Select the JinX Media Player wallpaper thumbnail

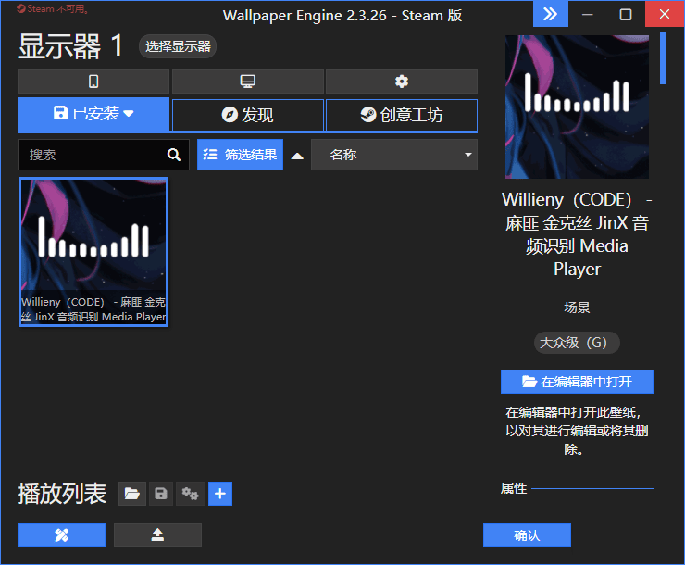coord(93,251)
